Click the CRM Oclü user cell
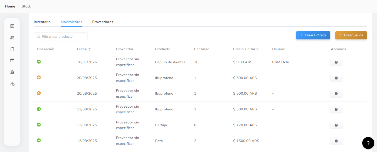 pos(281,62)
